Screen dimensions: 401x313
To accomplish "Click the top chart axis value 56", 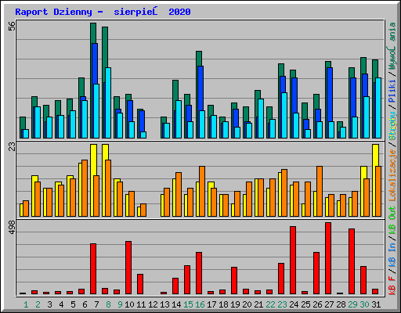I will [x=12, y=26].
